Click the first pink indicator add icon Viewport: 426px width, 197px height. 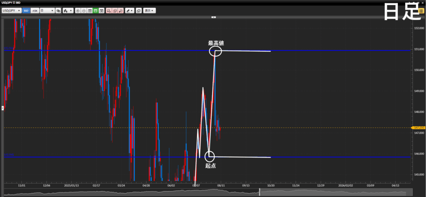pyautogui.click(x=109, y=10)
